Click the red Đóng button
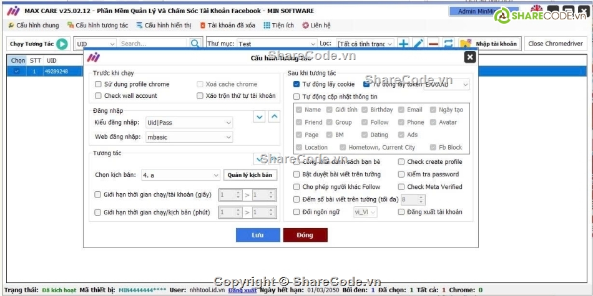The width and height of the screenshot is (593, 296). 305,235
